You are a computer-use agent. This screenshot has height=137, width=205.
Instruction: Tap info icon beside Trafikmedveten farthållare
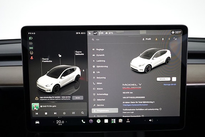pos(160,109)
